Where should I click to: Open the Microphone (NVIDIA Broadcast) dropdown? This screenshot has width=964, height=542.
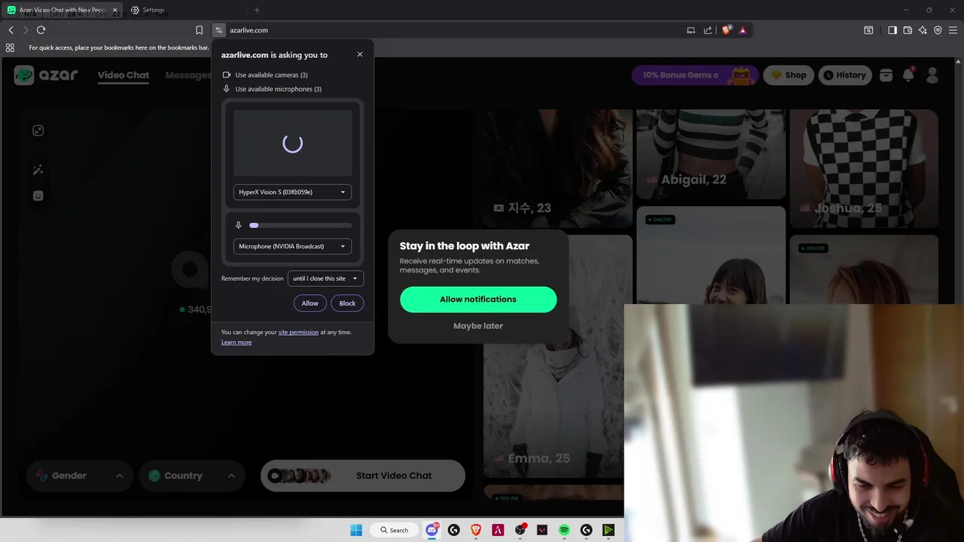[292, 246]
